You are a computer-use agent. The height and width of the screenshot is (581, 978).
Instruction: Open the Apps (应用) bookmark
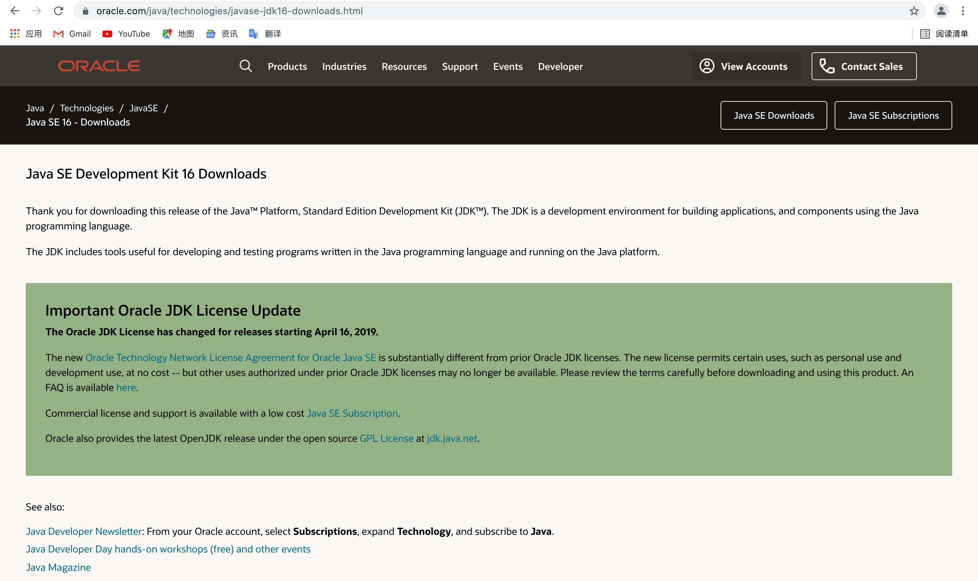click(26, 34)
